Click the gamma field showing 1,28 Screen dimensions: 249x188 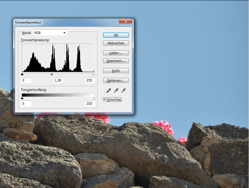point(58,80)
